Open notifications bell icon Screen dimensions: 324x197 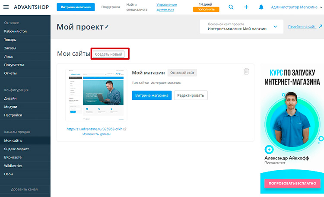point(261,7)
